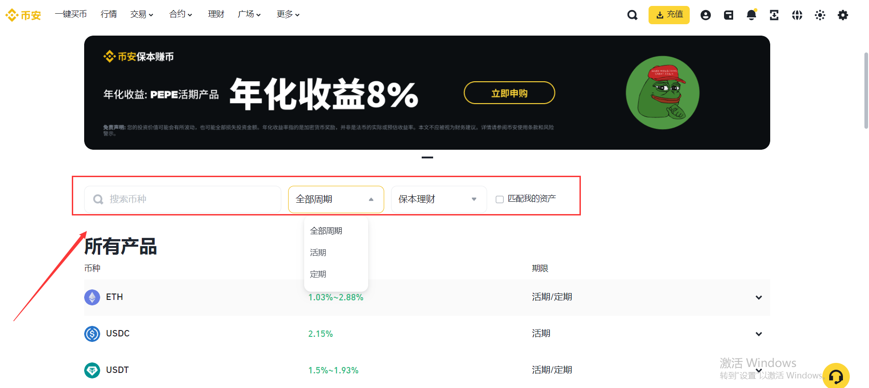This screenshot has width=869, height=388.
Task: Click the 充值 deposit button
Action: 669,15
